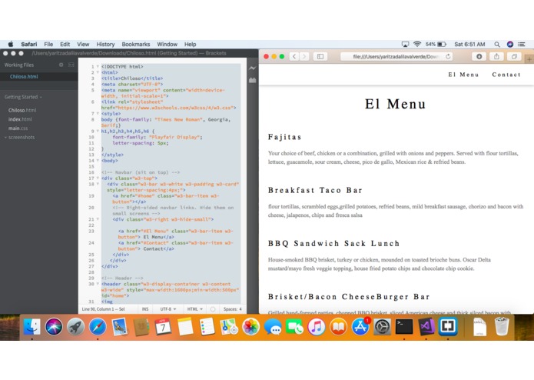Open the Help menu
The width and height of the screenshot is (534, 380).
click(190, 45)
